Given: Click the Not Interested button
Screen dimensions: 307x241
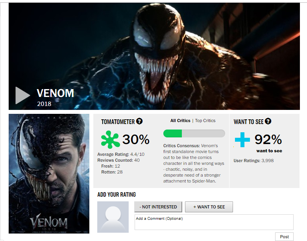Looking at the screenshot, I should 158,207.
